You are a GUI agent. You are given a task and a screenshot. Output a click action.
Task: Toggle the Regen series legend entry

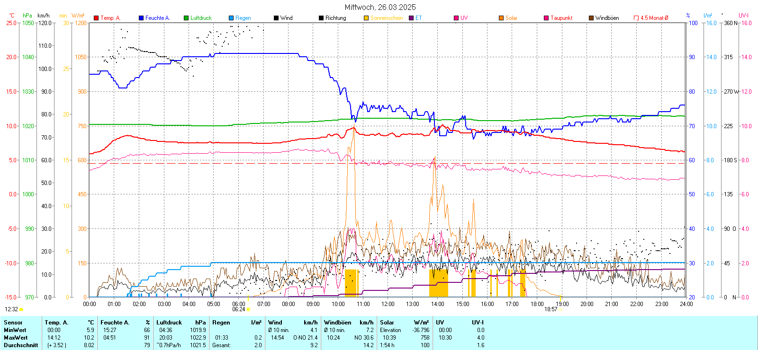(243, 18)
